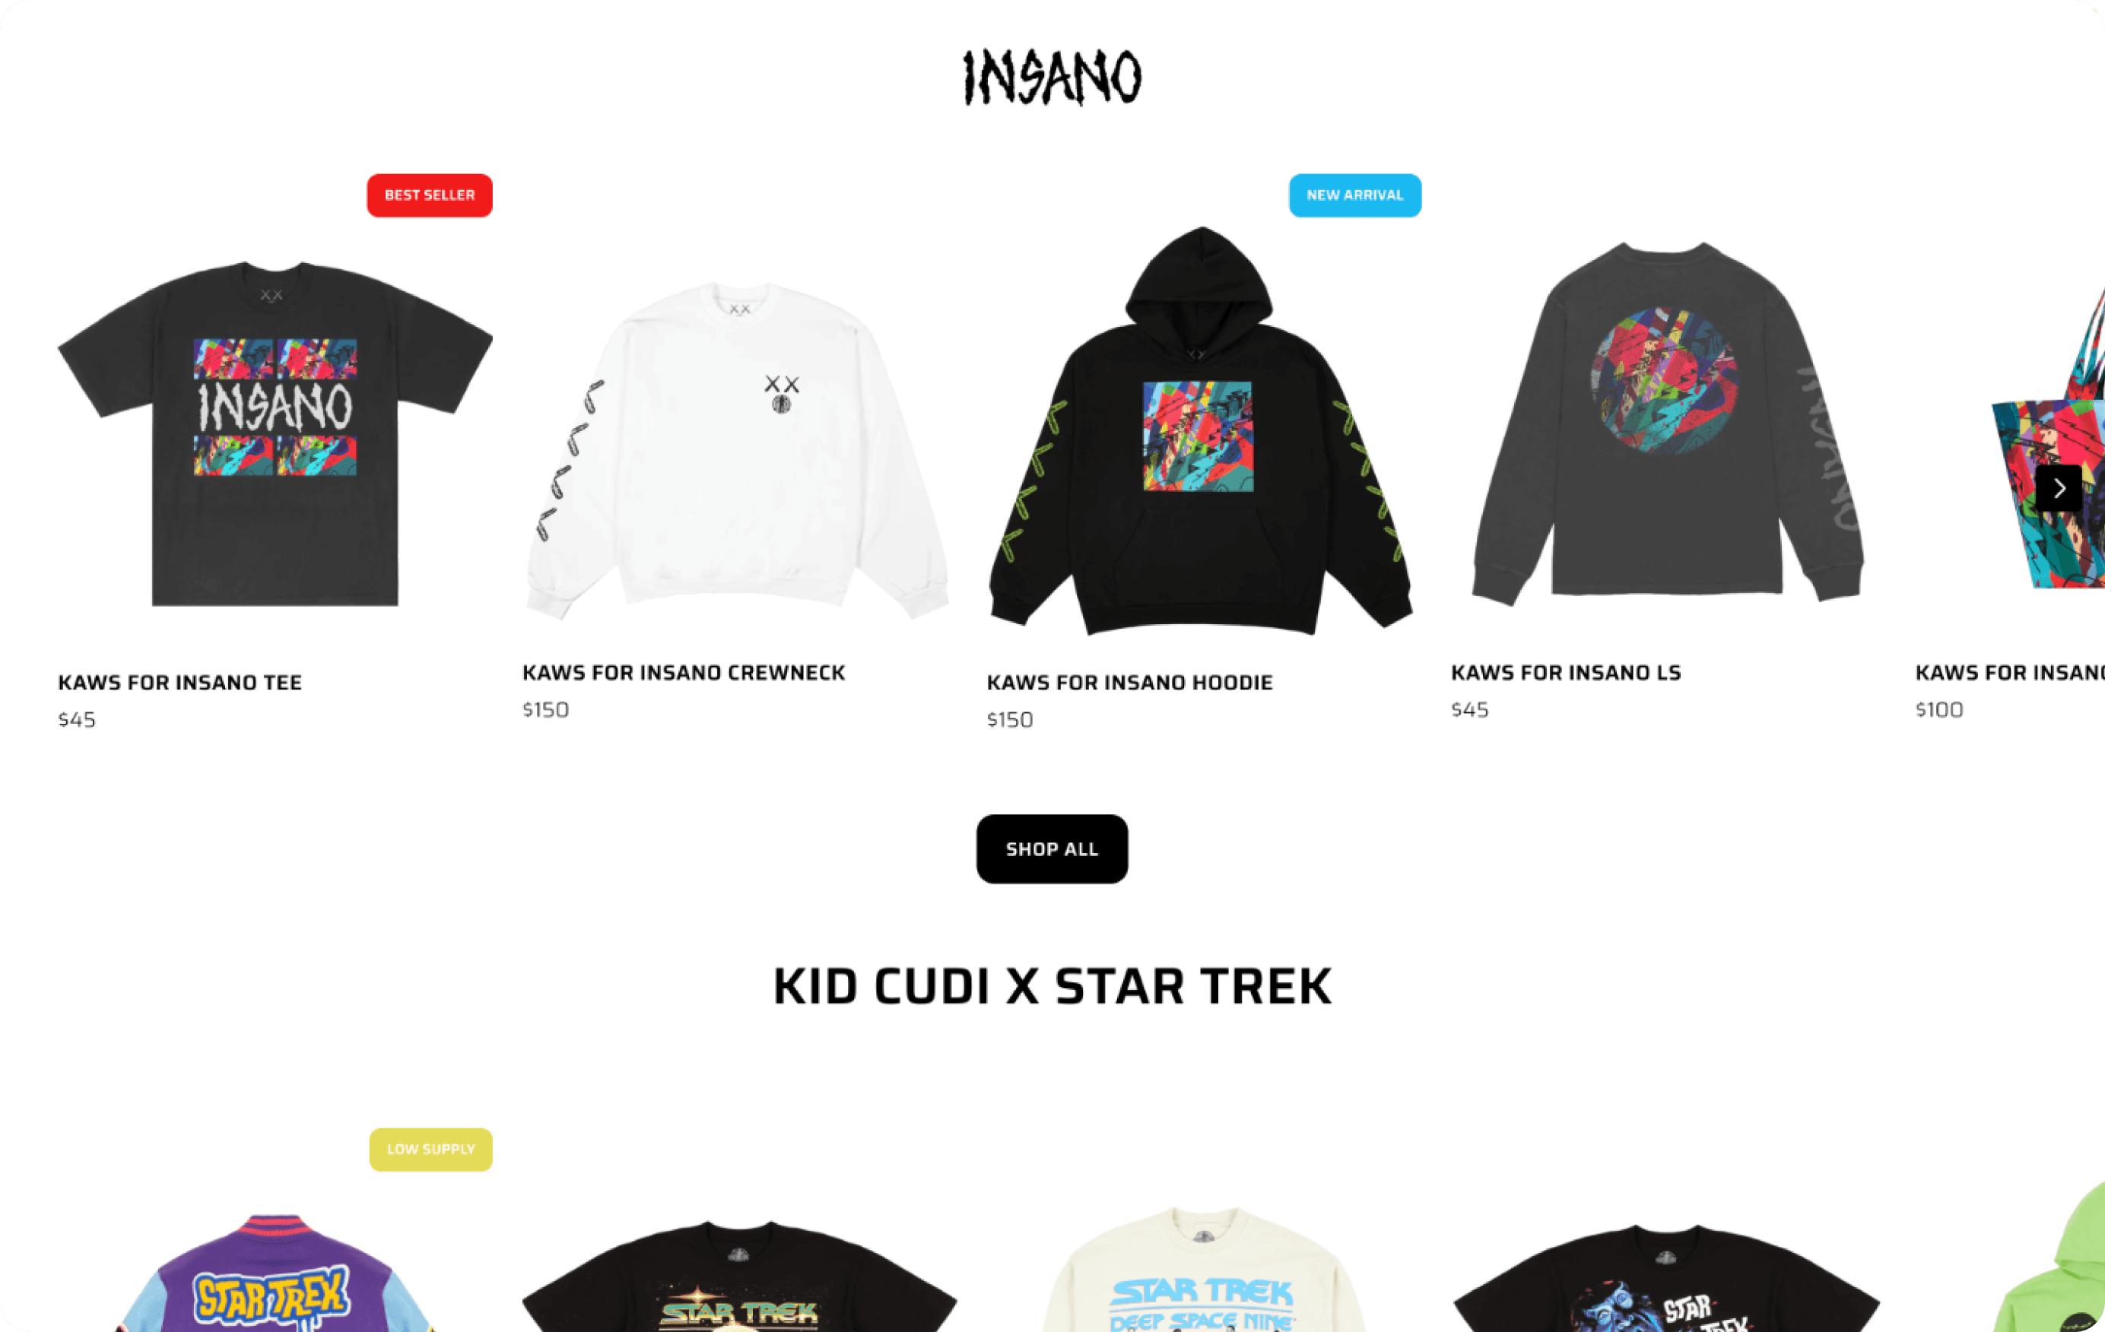
Task: Open the KAWS FOR INSANO HOODIE title link
Action: pyautogui.click(x=1129, y=683)
